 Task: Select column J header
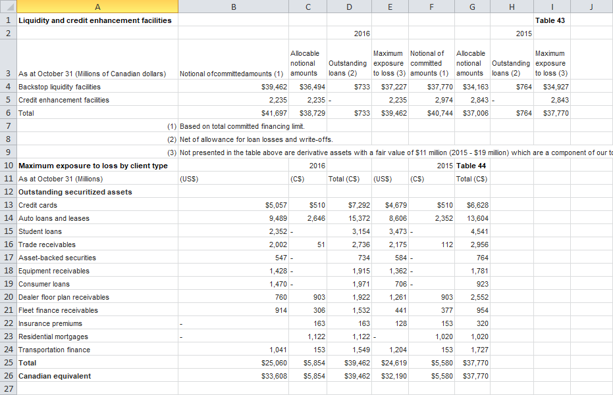pos(591,7)
